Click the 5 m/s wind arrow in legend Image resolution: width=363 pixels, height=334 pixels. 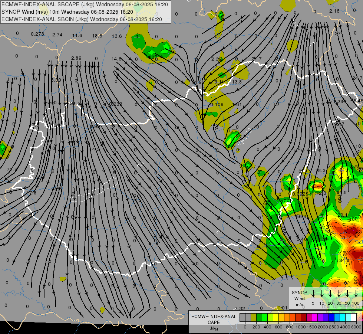313,293
